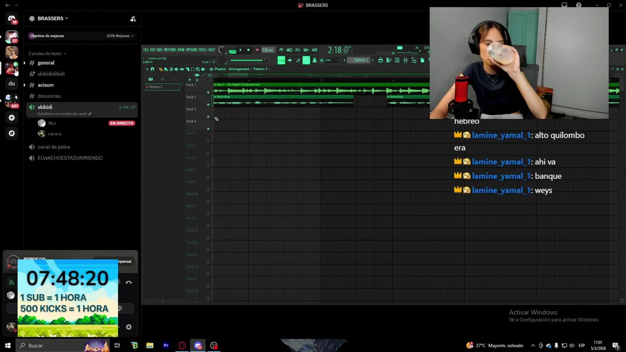Click the EN DIRECTO live badge
626x352 pixels.
(122, 123)
